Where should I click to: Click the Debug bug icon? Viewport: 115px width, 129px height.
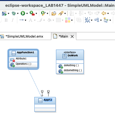[x=14, y=13]
